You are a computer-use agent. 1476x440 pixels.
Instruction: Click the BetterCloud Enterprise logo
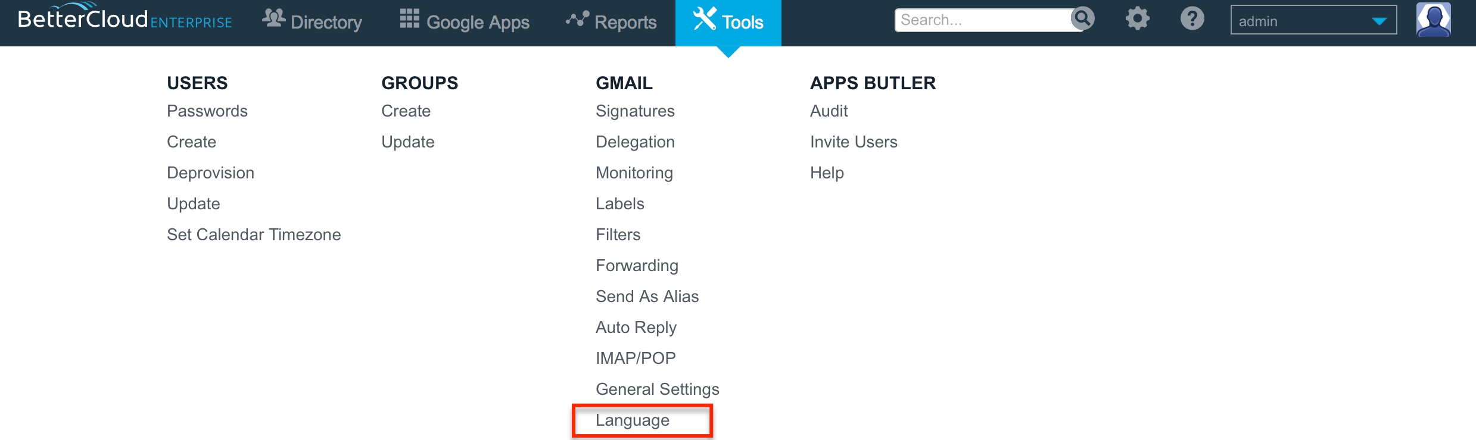124,17
